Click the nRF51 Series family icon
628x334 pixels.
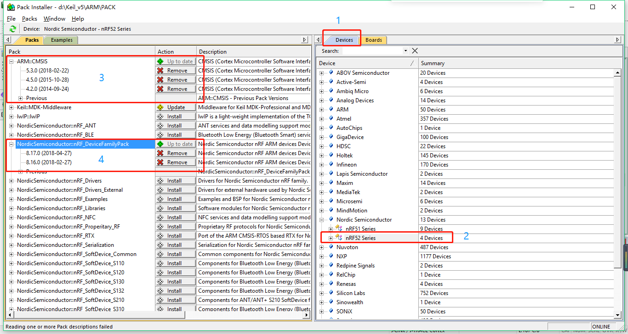(339, 228)
